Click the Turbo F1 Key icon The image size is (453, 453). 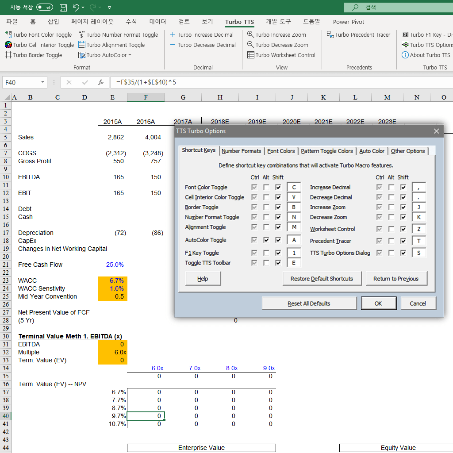(405, 35)
